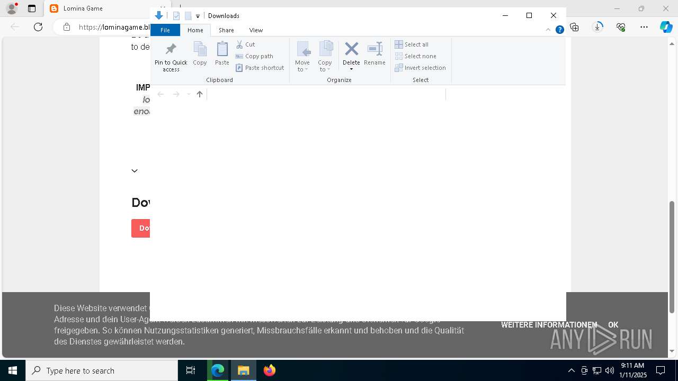
Task: Expand the chevron on the webpage
Action: click(135, 170)
